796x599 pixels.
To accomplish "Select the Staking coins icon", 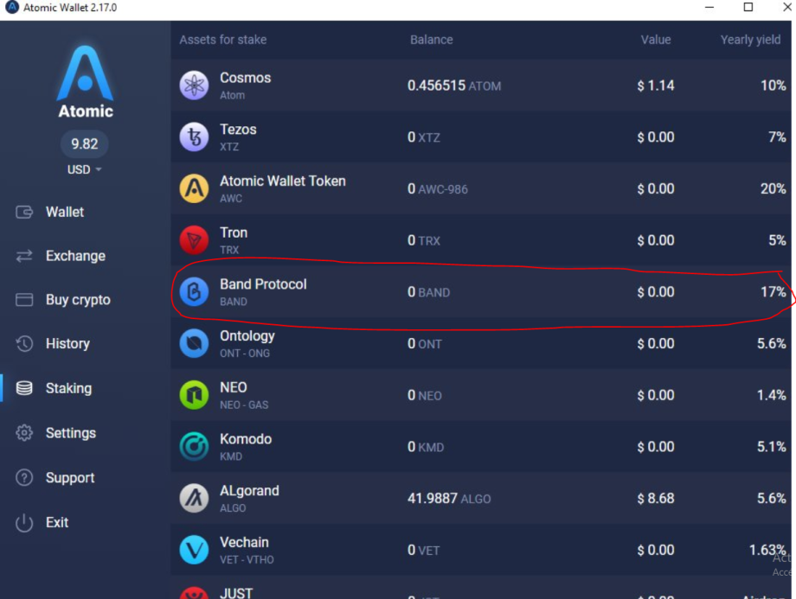I will pos(24,388).
